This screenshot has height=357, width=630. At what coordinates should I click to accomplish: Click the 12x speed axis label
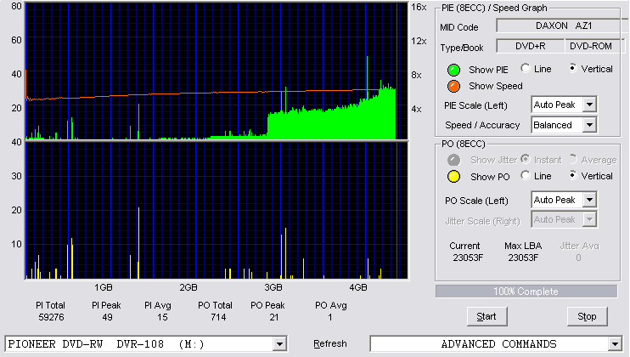pyautogui.click(x=419, y=41)
